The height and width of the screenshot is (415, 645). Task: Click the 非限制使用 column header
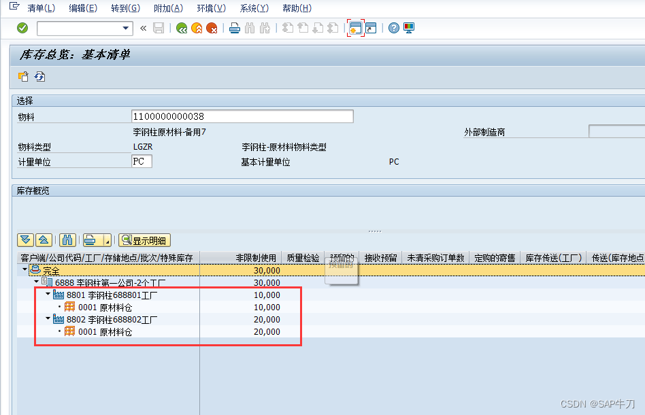coord(241,258)
